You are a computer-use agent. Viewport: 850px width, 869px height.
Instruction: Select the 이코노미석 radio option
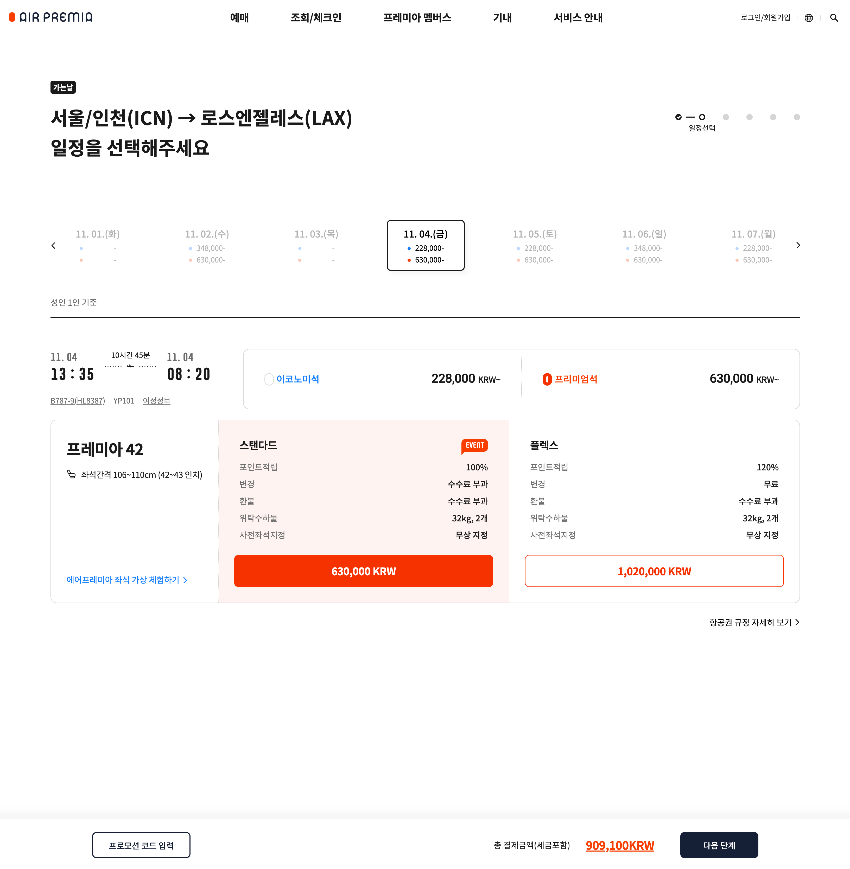point(269,379)
